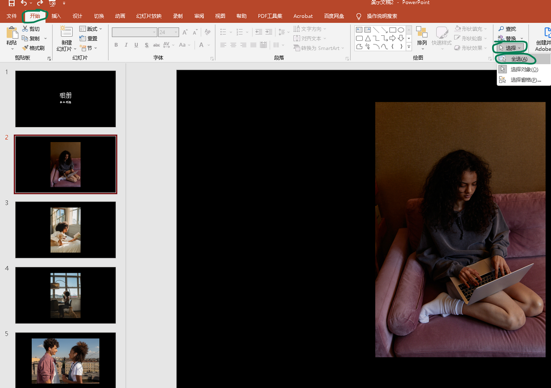Toggle underline formatting

(136, 45)
